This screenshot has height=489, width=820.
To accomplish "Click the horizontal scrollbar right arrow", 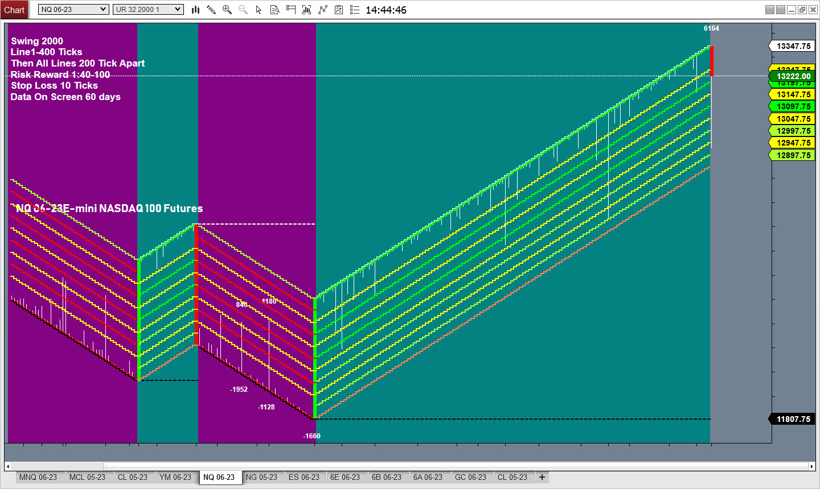I will click(x=812, y=466).
